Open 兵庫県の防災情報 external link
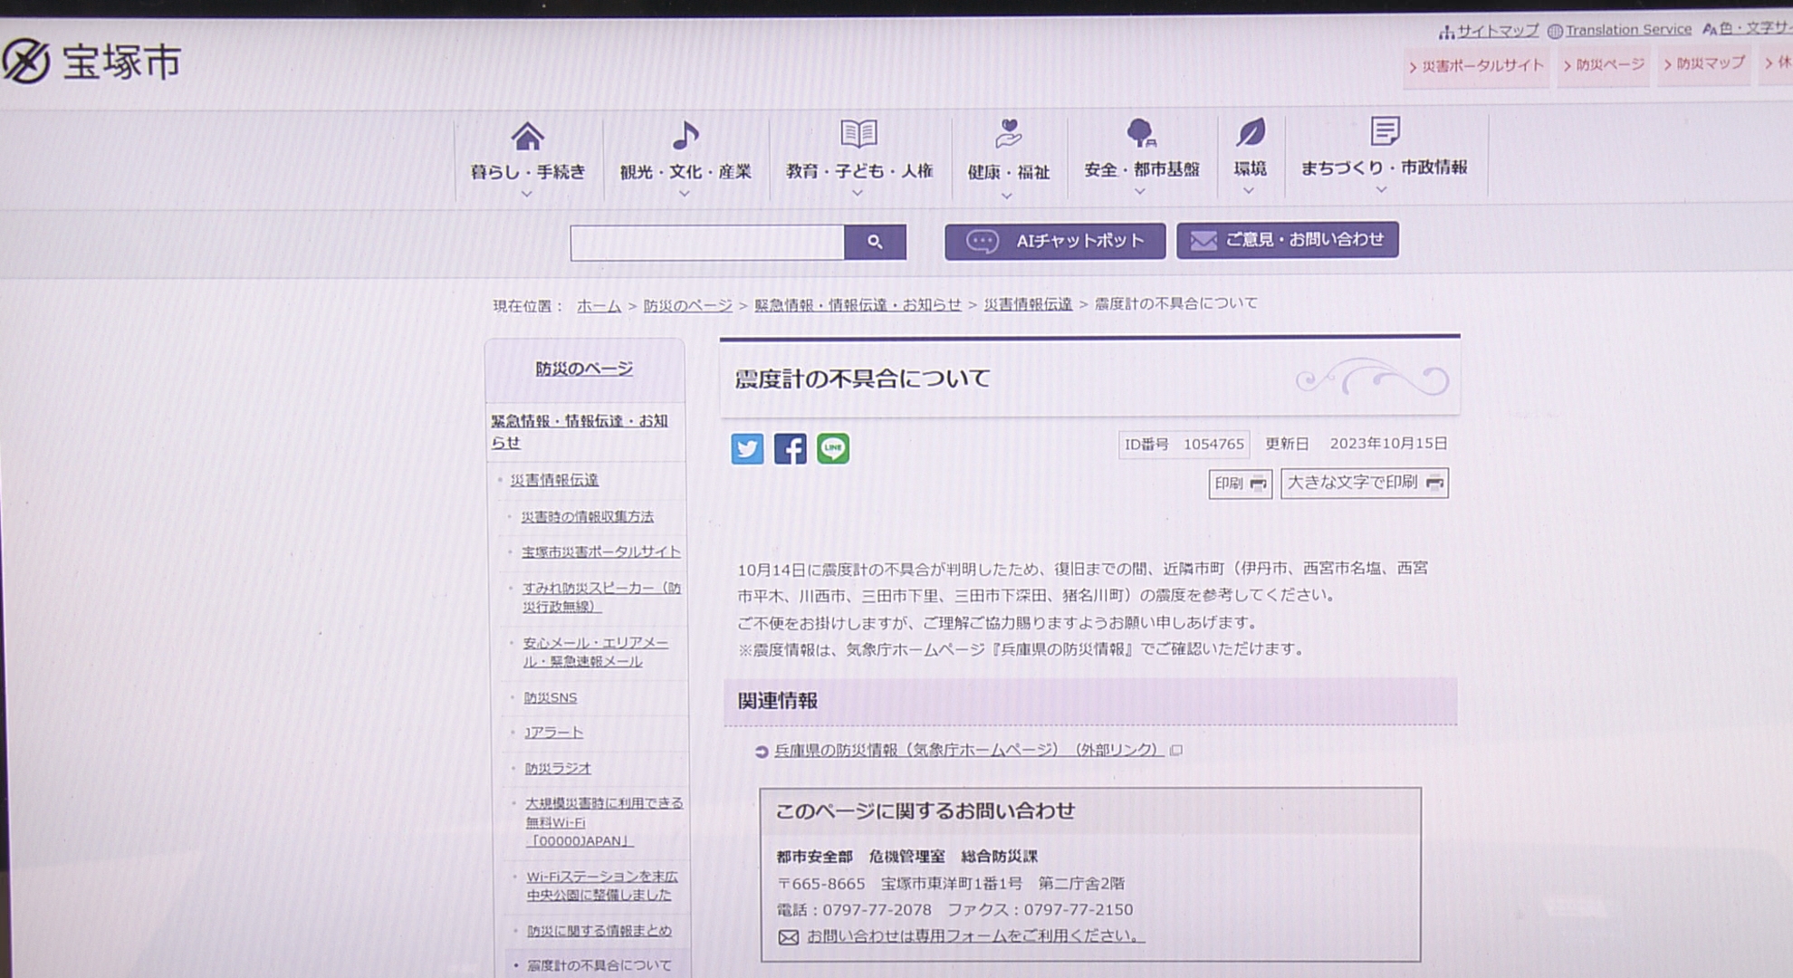 [x=966, y=750]
